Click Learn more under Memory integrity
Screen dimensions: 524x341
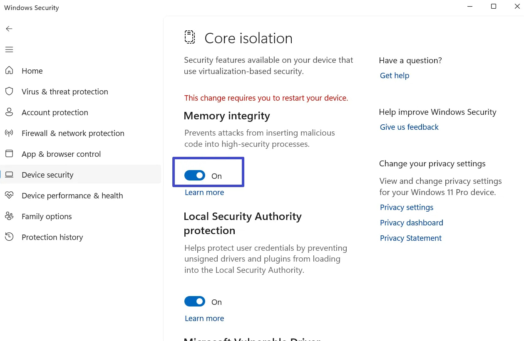(204, 192)
